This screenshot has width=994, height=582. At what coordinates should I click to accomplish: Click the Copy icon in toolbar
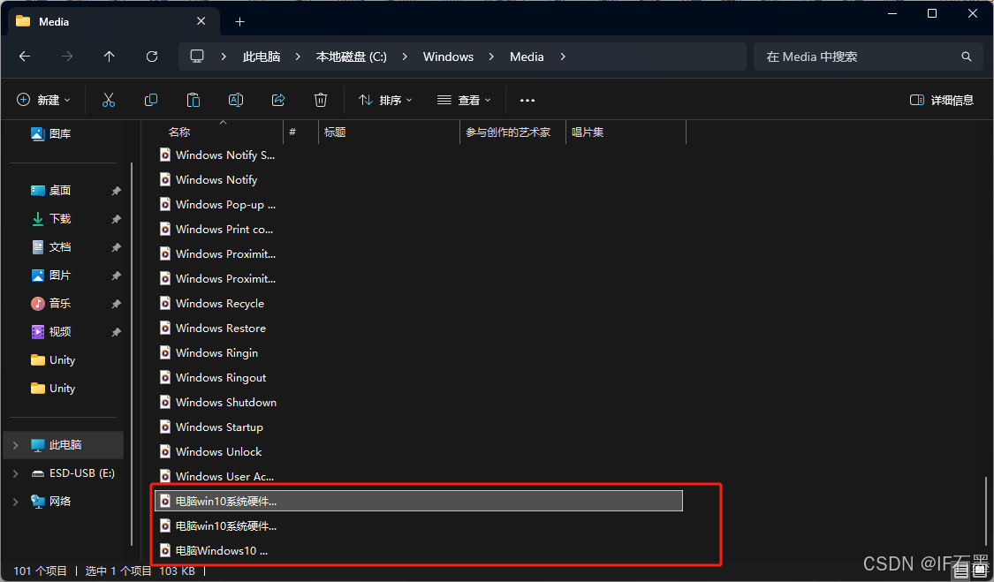(x=151, y=100)
